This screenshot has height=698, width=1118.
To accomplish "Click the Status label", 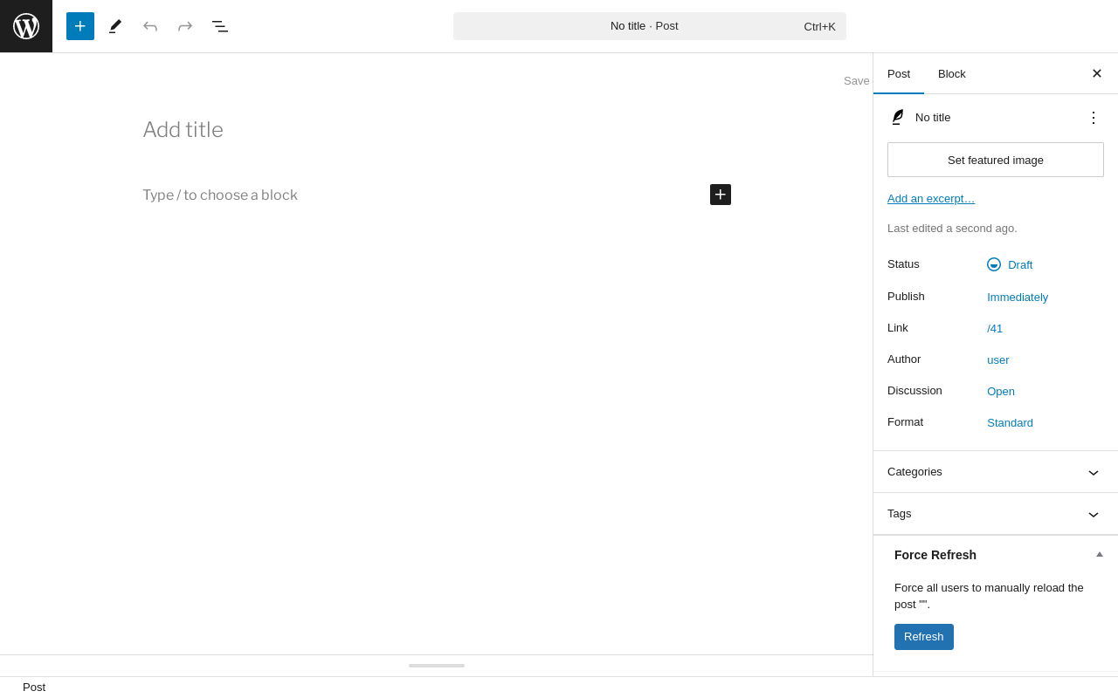I will [903, 264].
